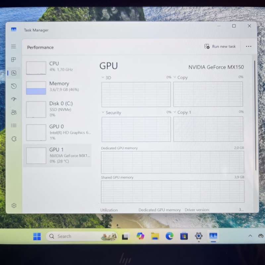The width and height of the screenshot is (265, 265).
Task: Select GPU 0 Intel HD Graphics entry
Action: pos(57,132)
